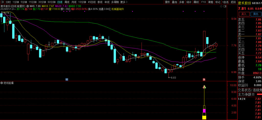Click the red 买入 buy button
Screen dimensions: 262x120
click(x=244, y=14)
